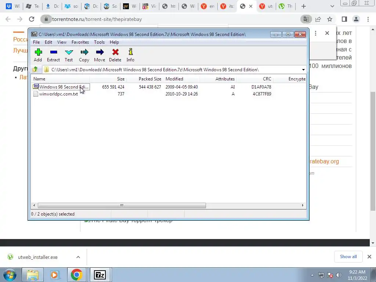Open the utweb_installer.exe download item

pos(38,257)
